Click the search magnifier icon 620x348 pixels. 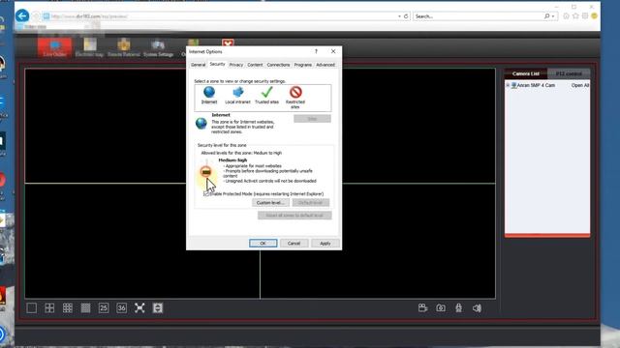(x=546, y=16)
